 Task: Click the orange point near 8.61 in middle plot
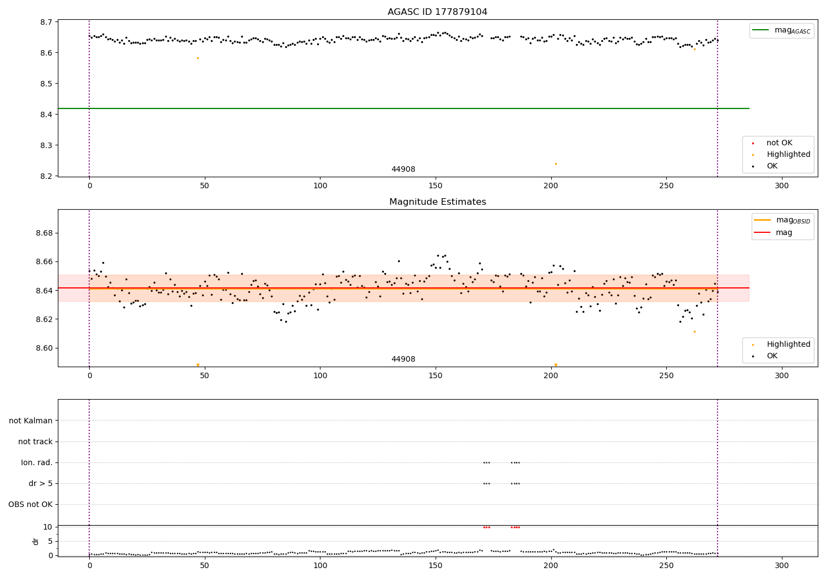click(x=694, y=331)
